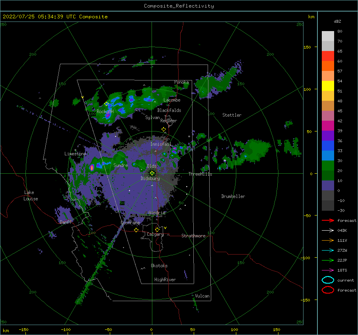Click the orange 111V arrow icon
This screenshot has height=335, width=358.
click(328, 240)
